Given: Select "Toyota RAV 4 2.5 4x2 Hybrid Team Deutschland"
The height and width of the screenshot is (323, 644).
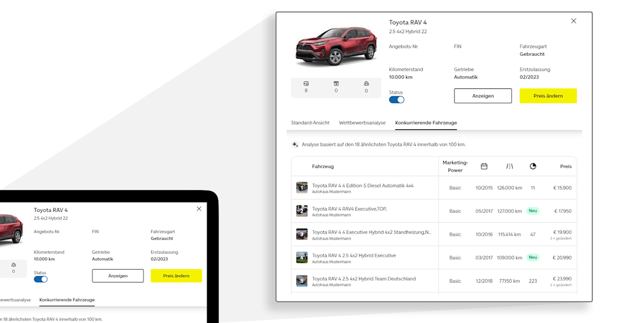Looking at the screenshot, I should click(x=364, y=279).
